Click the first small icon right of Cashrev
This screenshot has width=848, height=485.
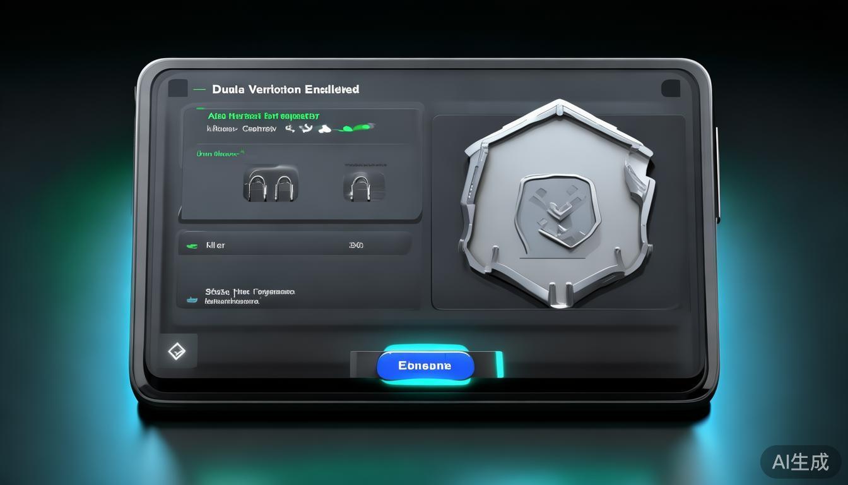click(290, 128)
